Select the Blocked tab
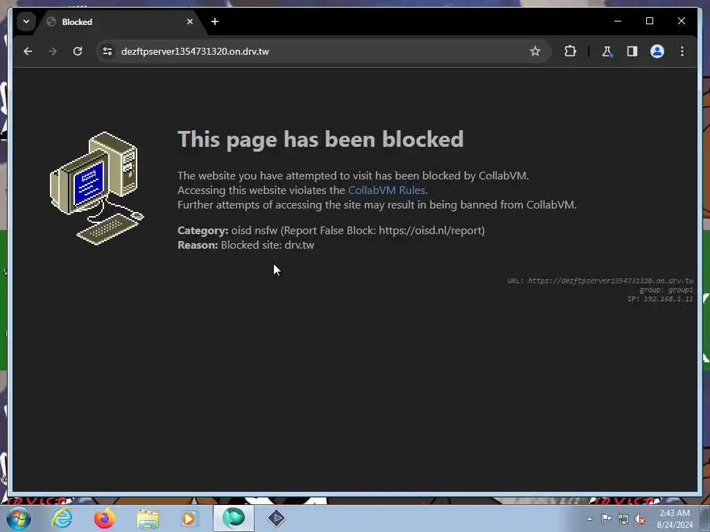The height and width of the screenshot is (532, 710). pos(120,21)
